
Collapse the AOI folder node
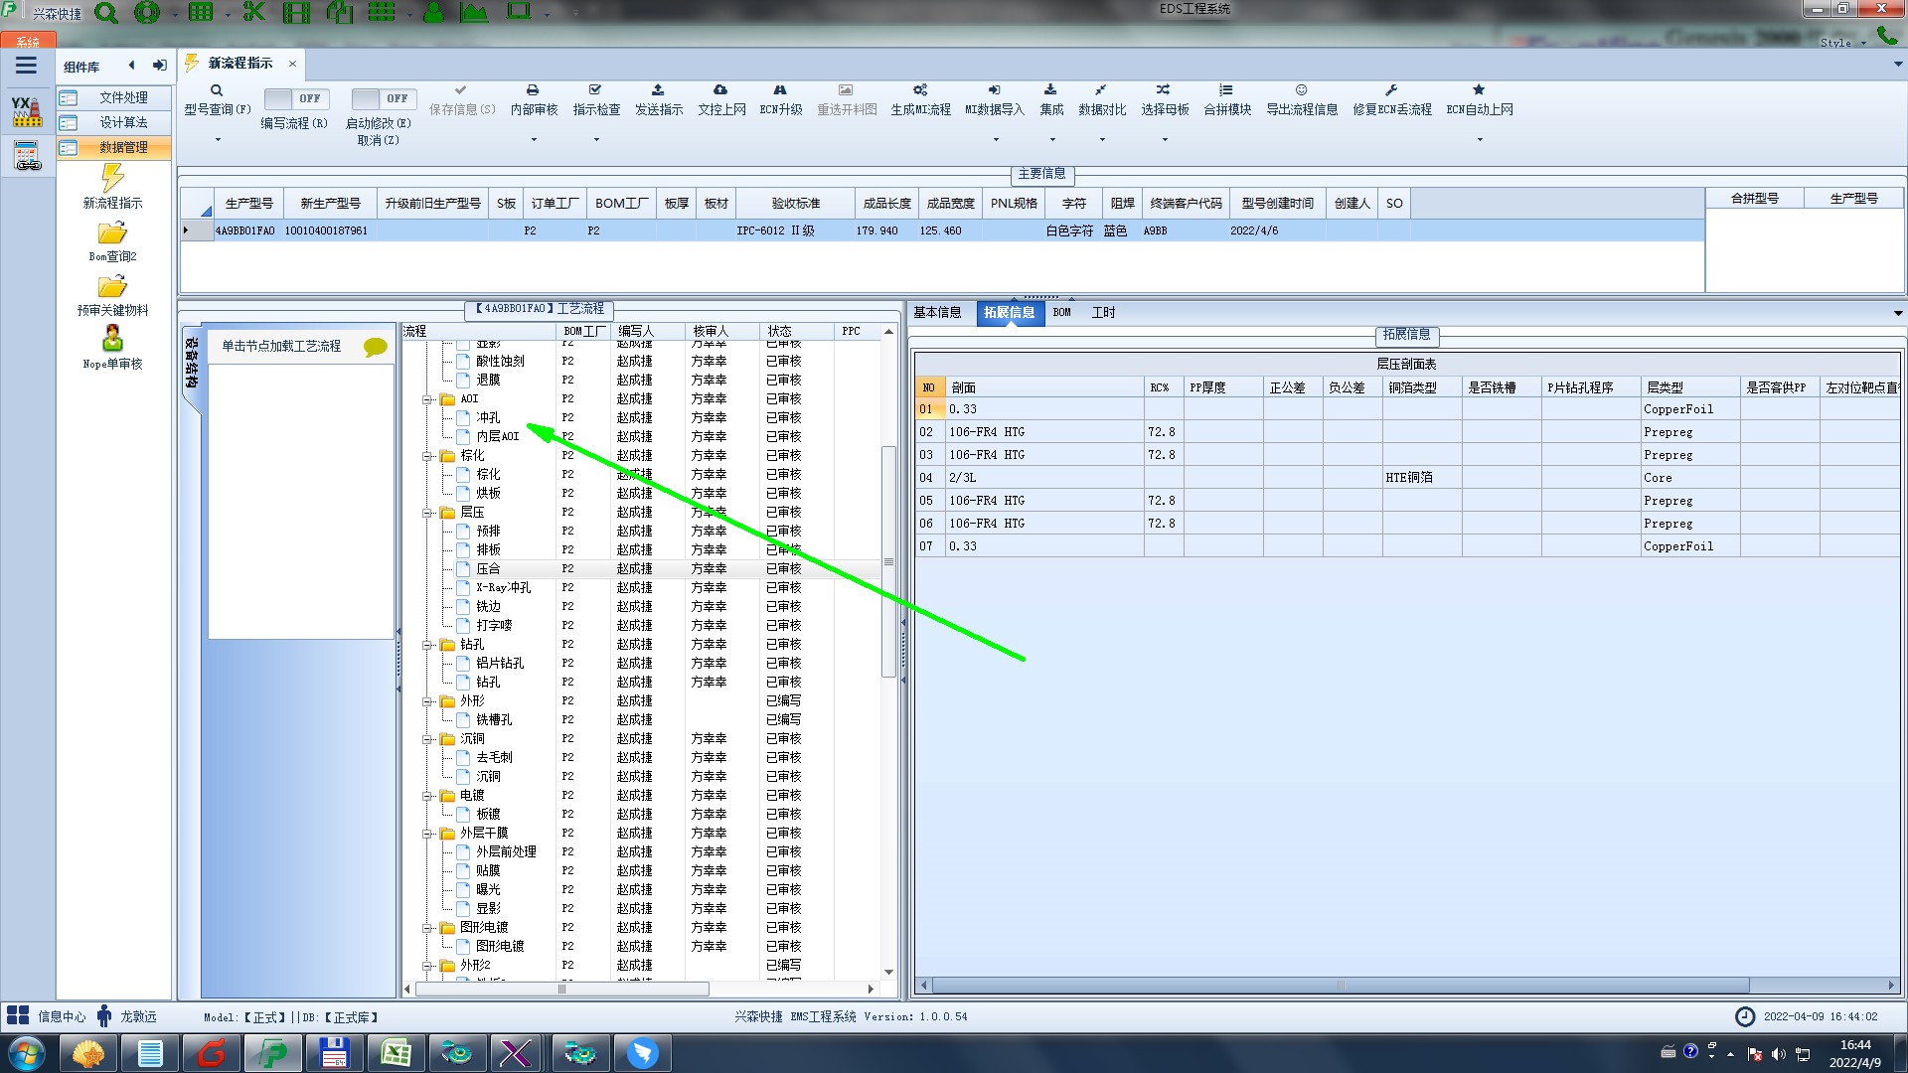click(x=428, y=399)
